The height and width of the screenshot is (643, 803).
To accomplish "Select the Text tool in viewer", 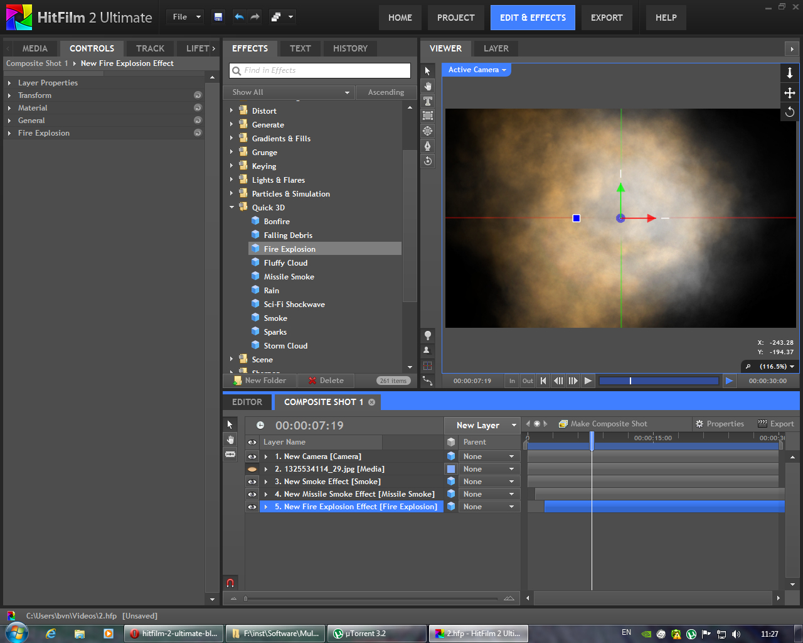I will coord(428,101).
